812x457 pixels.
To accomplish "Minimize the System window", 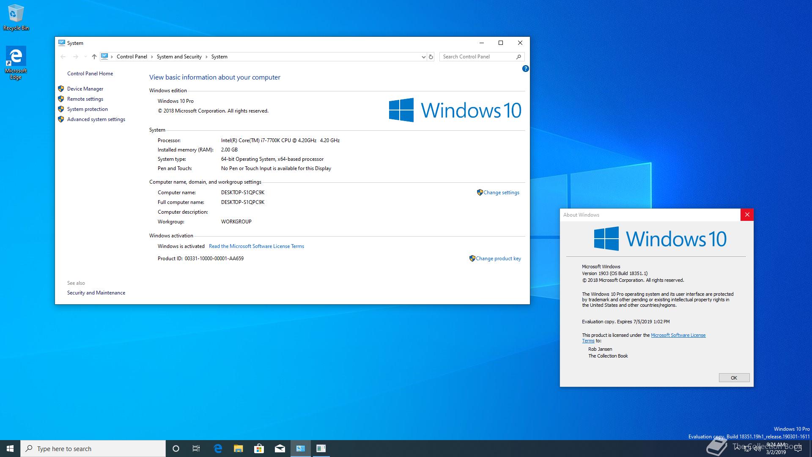I will 481,43.
